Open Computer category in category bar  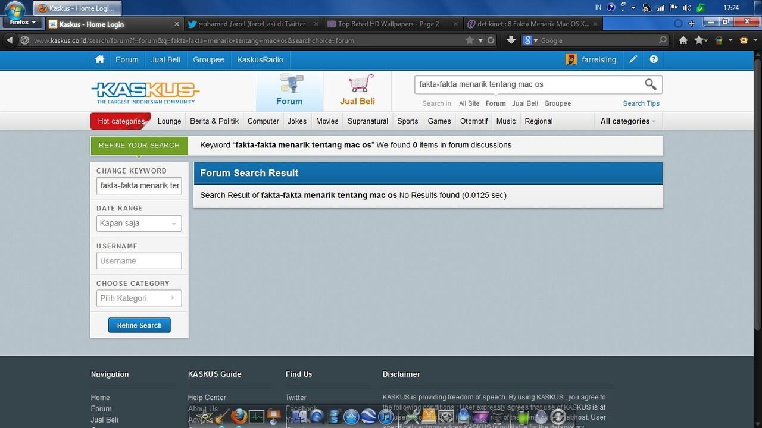coord(263,121)
